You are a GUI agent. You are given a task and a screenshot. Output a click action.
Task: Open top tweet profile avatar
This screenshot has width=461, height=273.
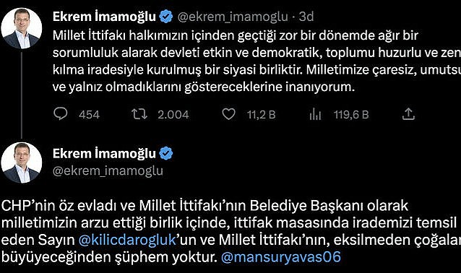[22, 28]
